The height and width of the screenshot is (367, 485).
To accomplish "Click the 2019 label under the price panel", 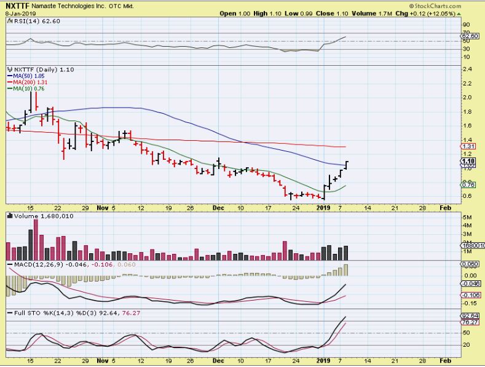I will click(x=323, y=208).
